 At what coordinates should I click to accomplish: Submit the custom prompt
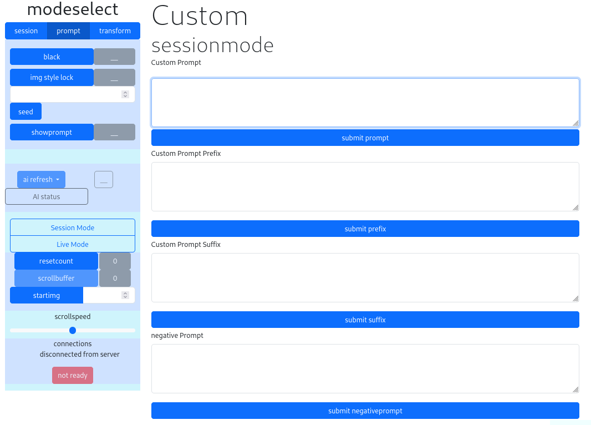click(x=365, y=138)
